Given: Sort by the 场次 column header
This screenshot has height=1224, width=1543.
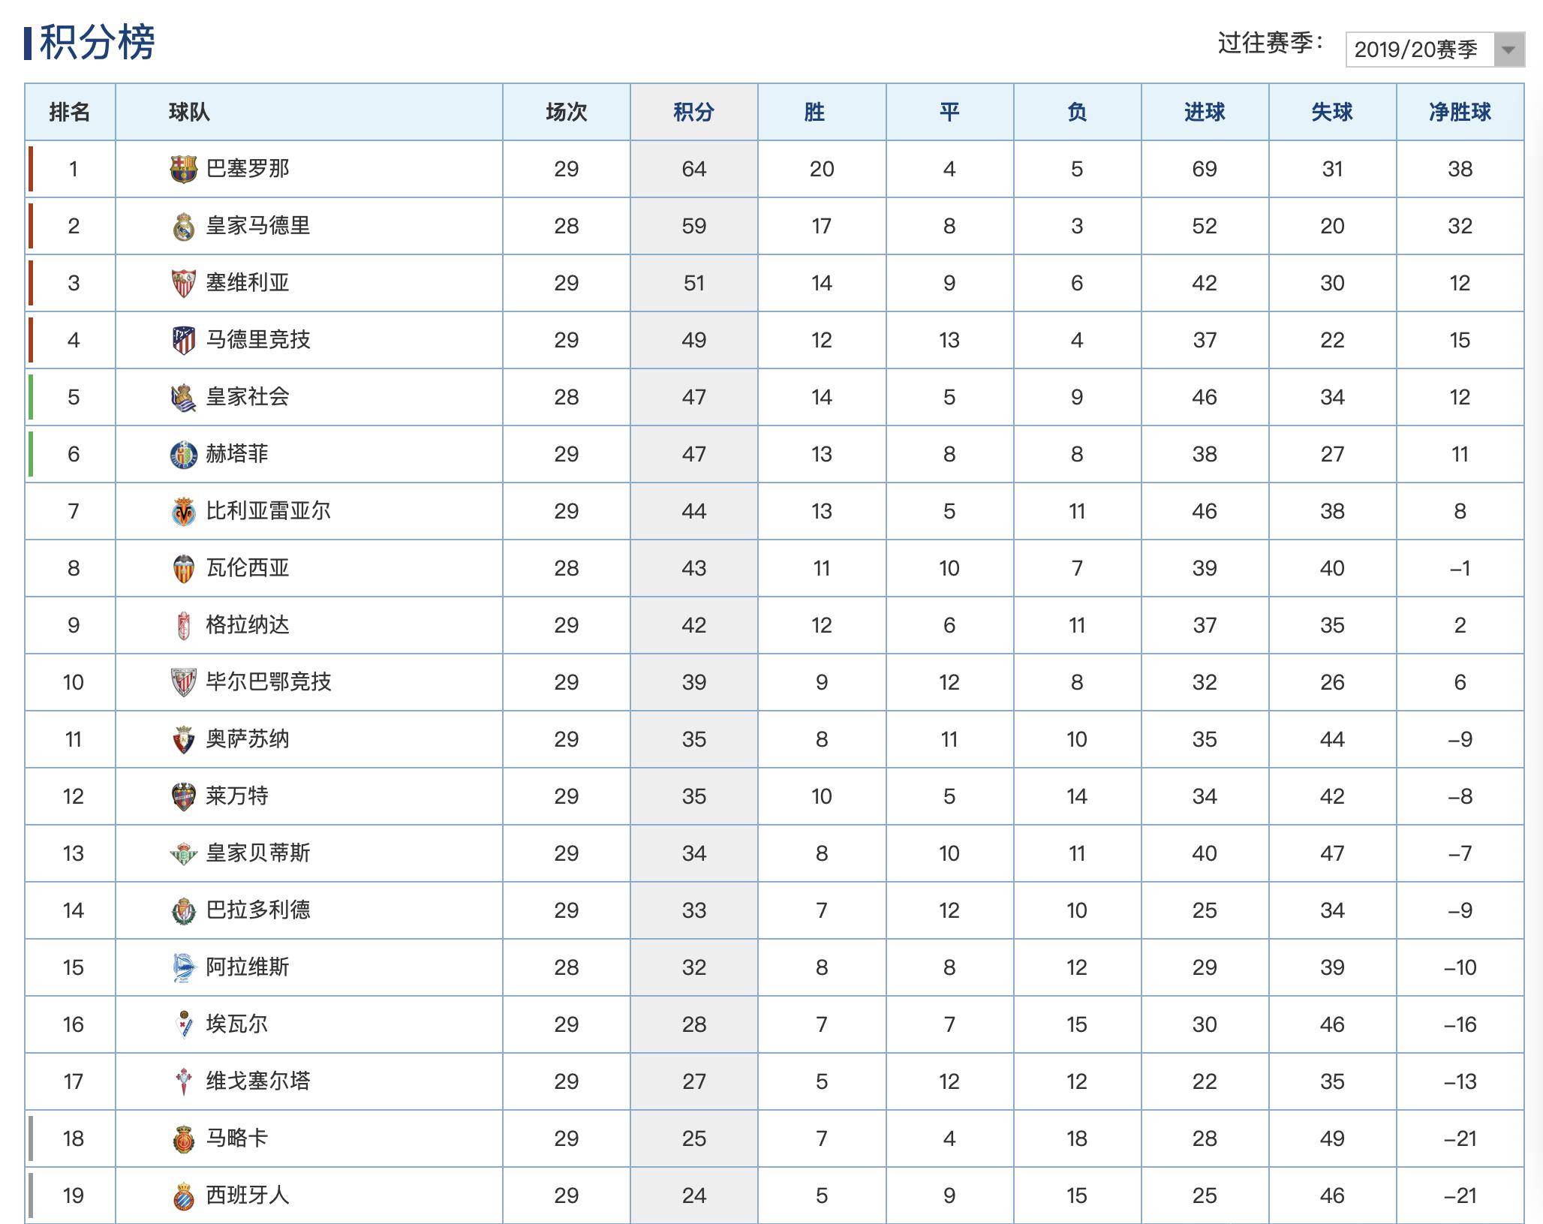Looking at the screenshot, I should click(x=567, y=113).
